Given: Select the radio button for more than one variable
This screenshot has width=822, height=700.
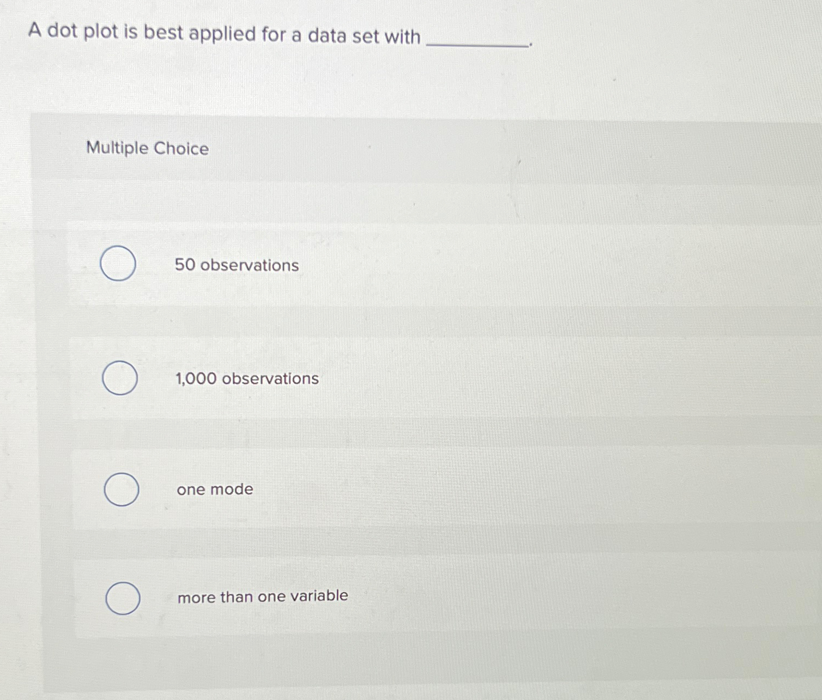Looking at the screenshot, I should click(x=123, y=598).
